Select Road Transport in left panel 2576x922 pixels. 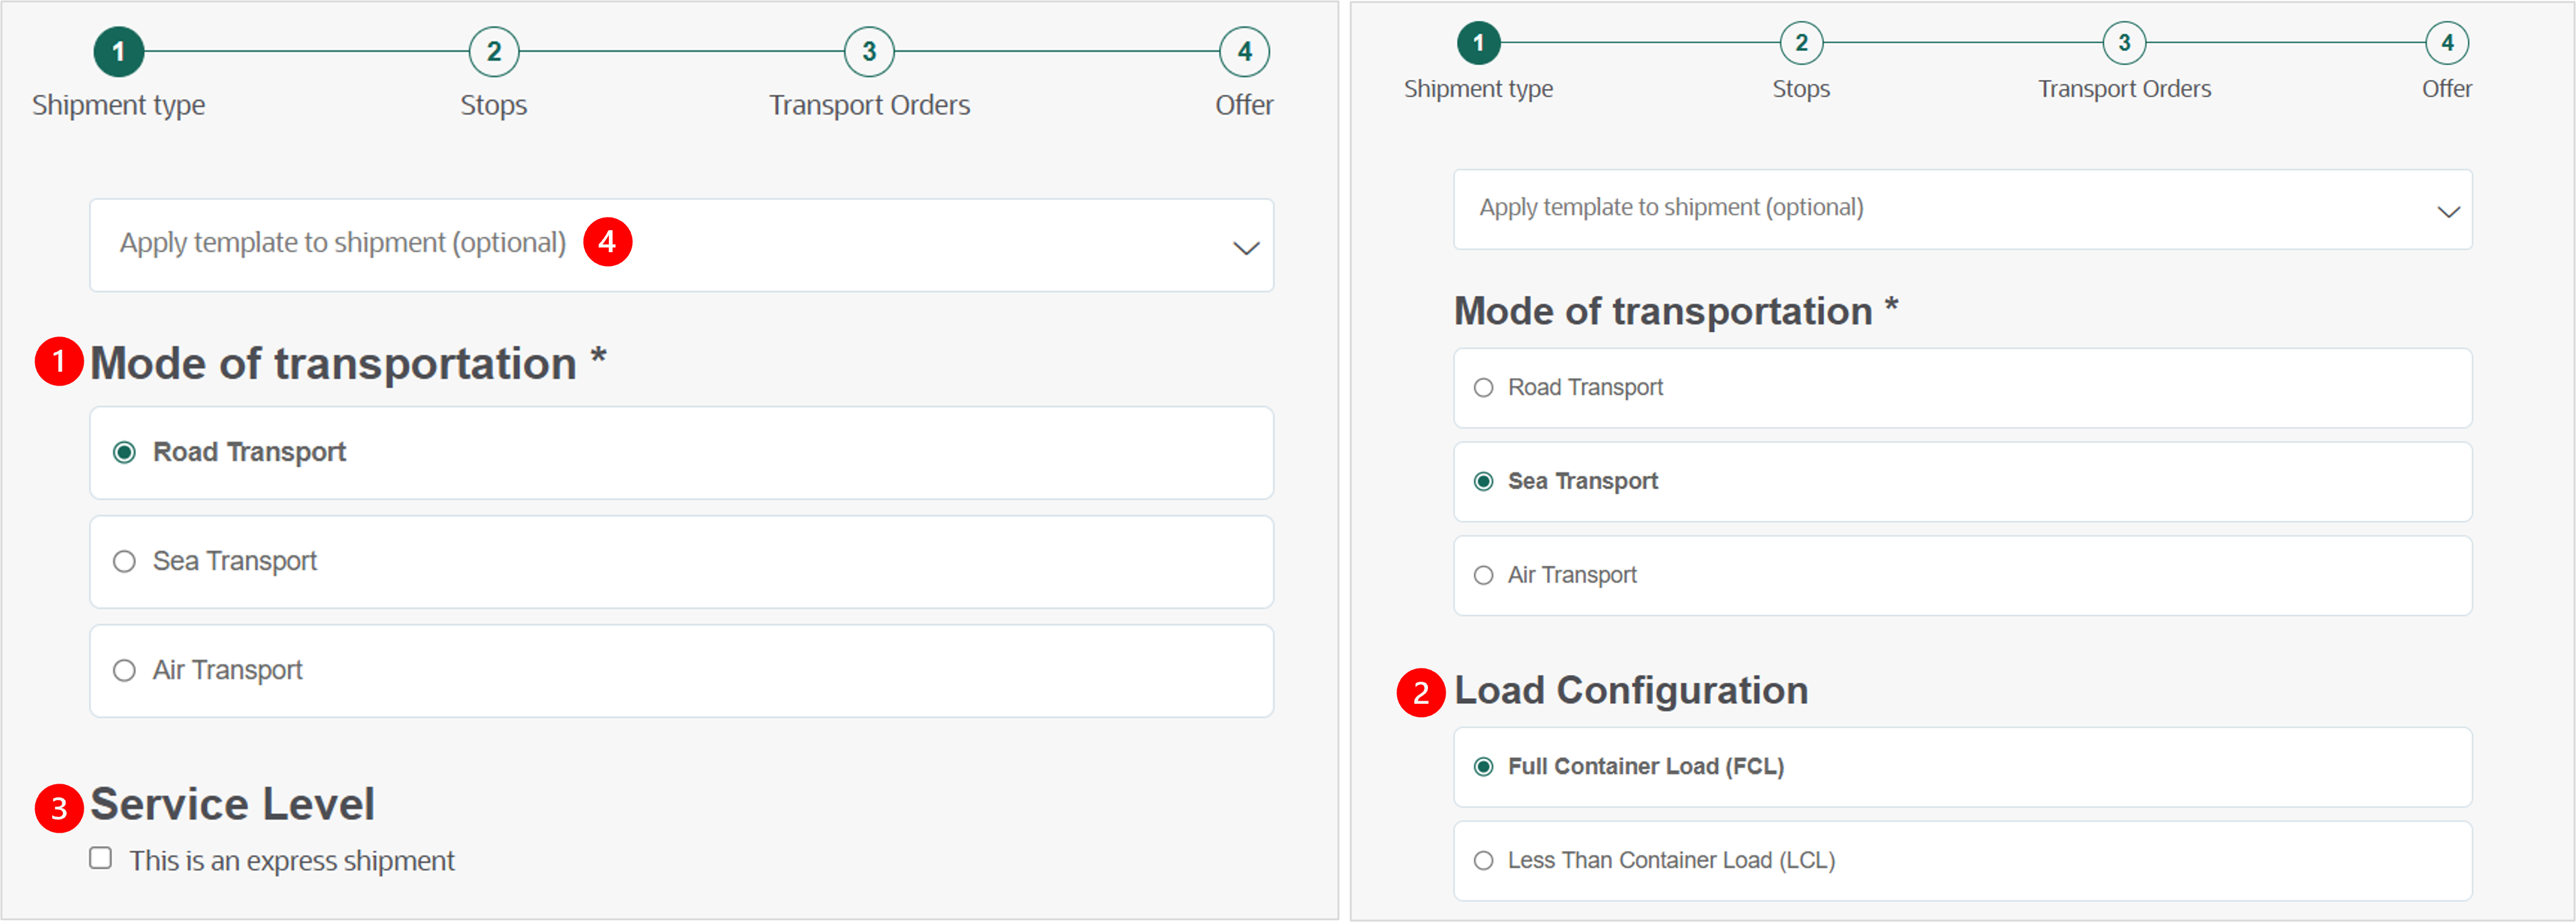[x=681, y=453]
